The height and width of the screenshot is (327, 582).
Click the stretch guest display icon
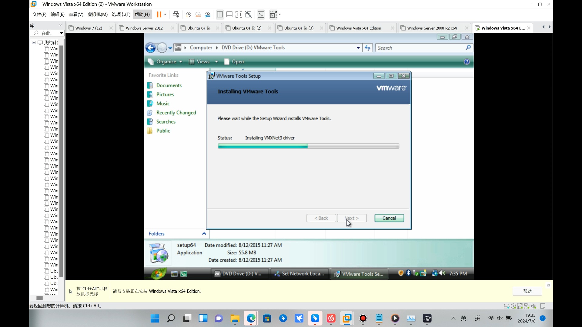(x=273, y=15)
